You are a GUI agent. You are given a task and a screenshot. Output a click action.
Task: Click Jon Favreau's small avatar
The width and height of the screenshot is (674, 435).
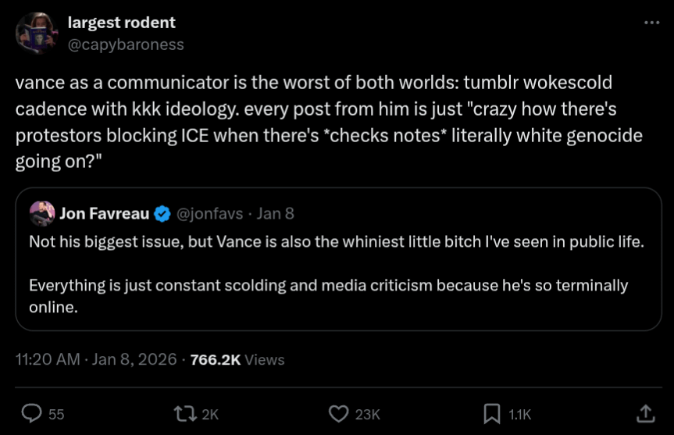coord(42,213)
